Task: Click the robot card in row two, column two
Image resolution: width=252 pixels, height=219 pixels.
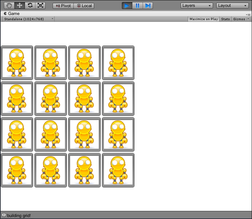Action: pos(51,99)
